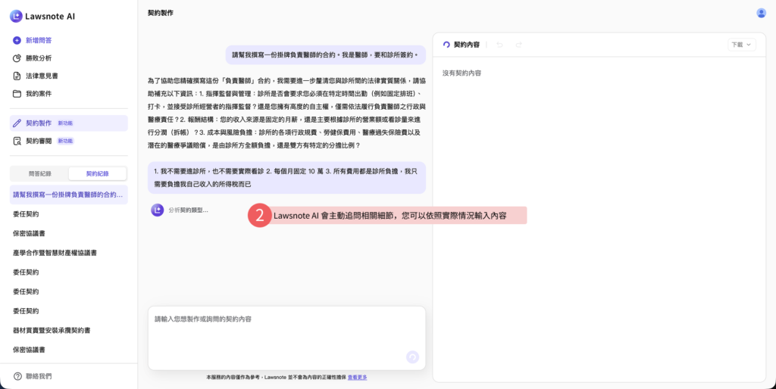The image size is (776, 389).
Task: Click the magnifier document icon for 契約審閱
Action: (x=17, y=141)
